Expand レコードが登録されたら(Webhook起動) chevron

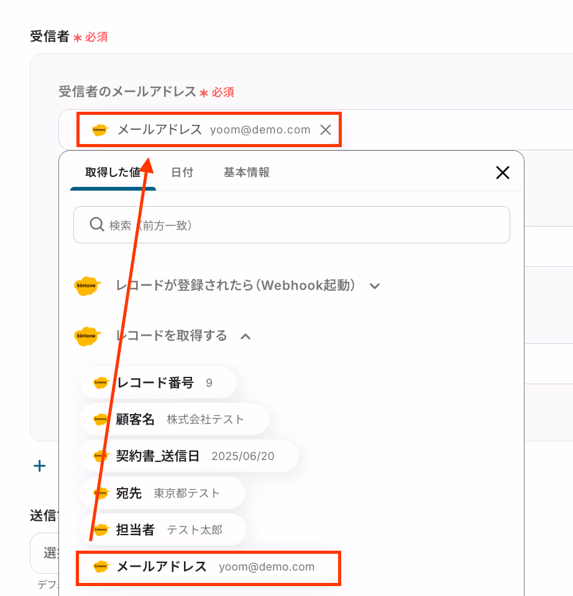click(375, 286)
